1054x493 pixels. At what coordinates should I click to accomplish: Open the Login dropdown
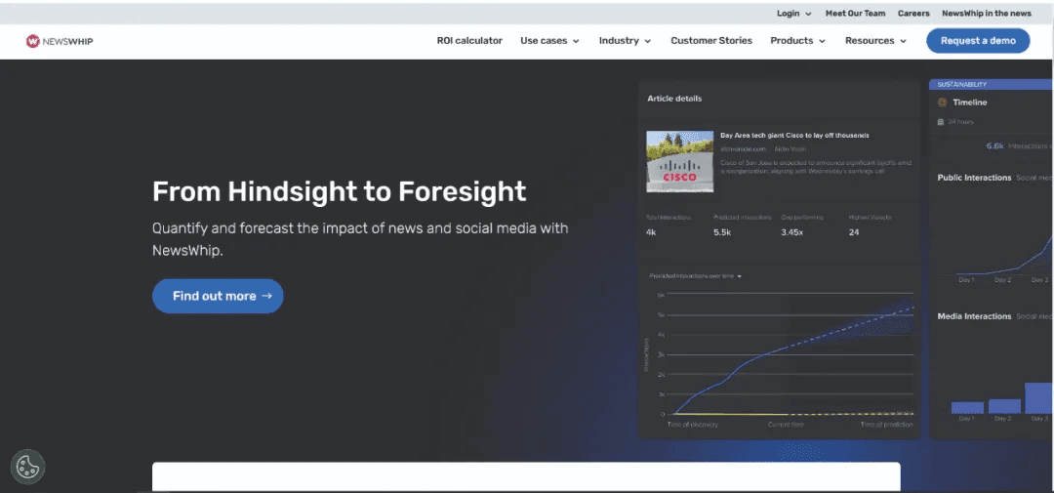[x=793, y=14]
